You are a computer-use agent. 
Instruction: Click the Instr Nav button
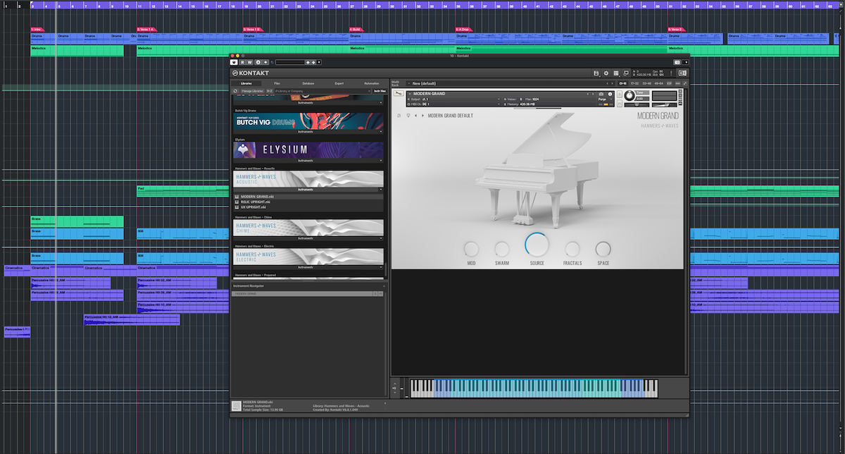pyautogui.click(x=380, y=91)
